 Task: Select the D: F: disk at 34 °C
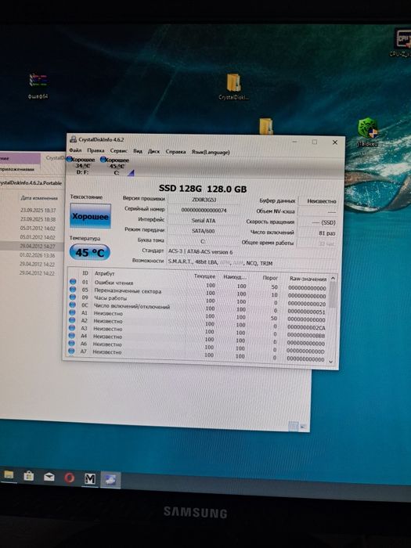[x=81, y=166]
